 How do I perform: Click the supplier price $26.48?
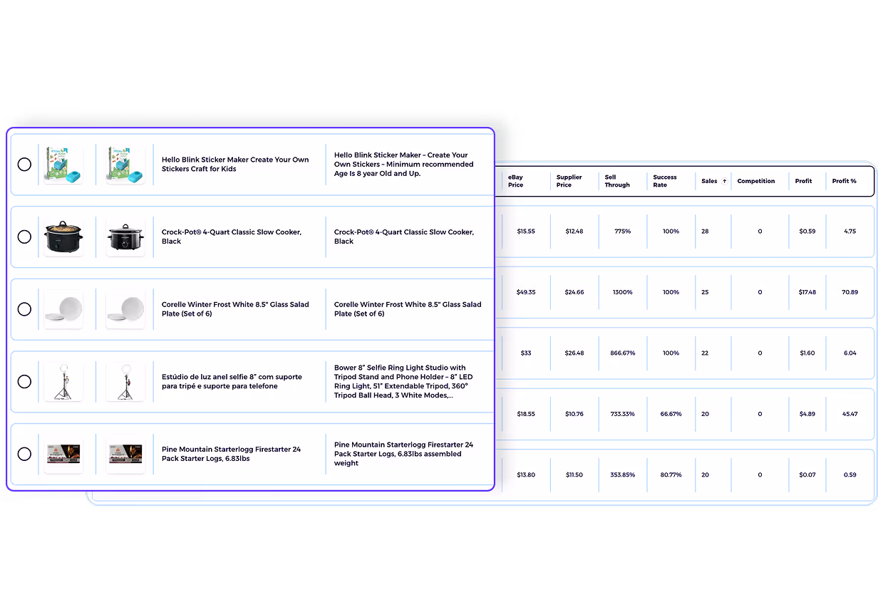point(574,353)
